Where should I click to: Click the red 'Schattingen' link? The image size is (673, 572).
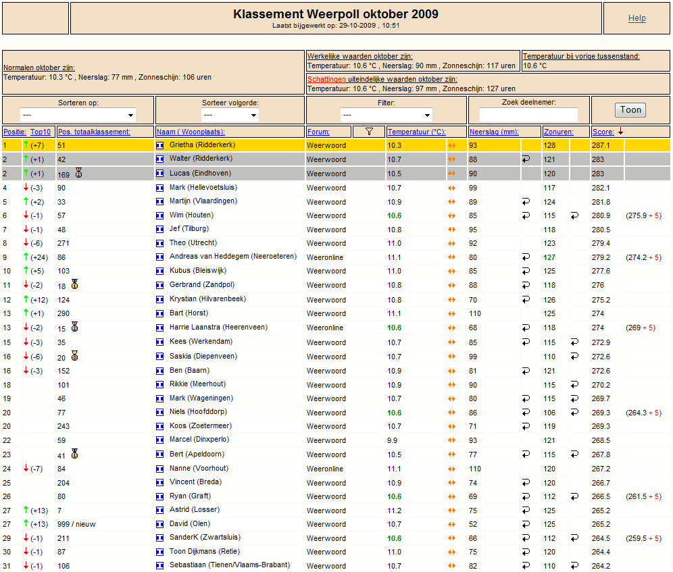326,79
